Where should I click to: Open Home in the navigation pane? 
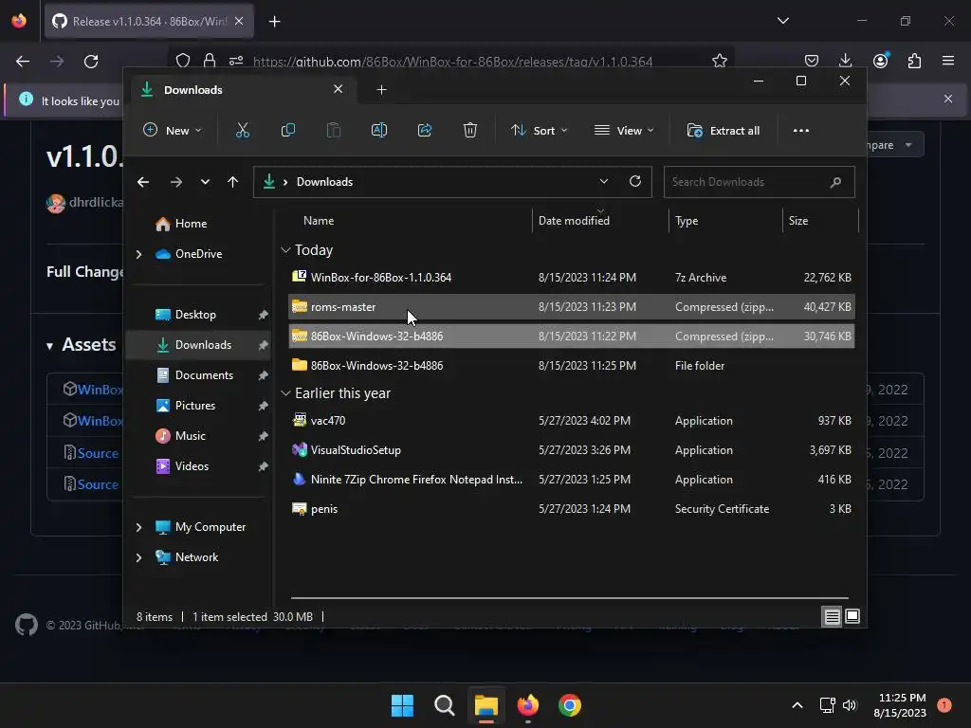click(x=191, y=224)
